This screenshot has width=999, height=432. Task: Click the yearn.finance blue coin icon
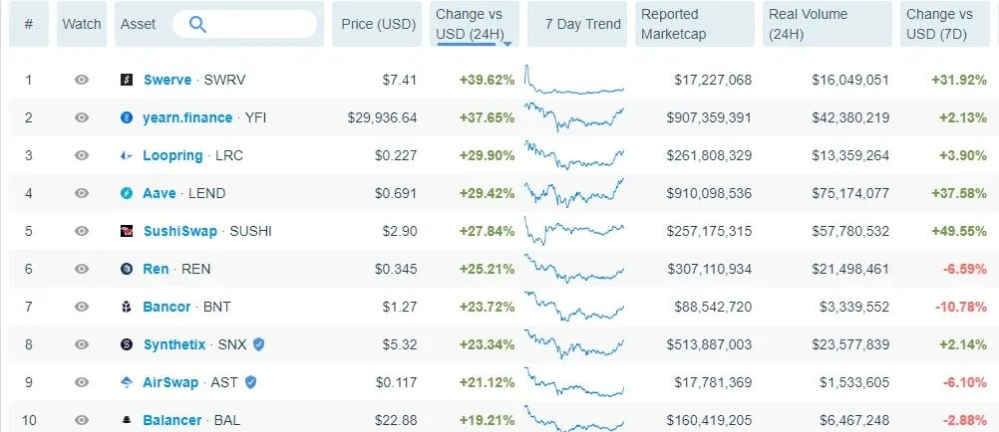tap(127, 117)
